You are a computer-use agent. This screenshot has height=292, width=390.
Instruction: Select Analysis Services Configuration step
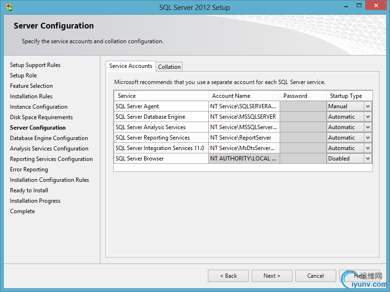coord(49,149)
